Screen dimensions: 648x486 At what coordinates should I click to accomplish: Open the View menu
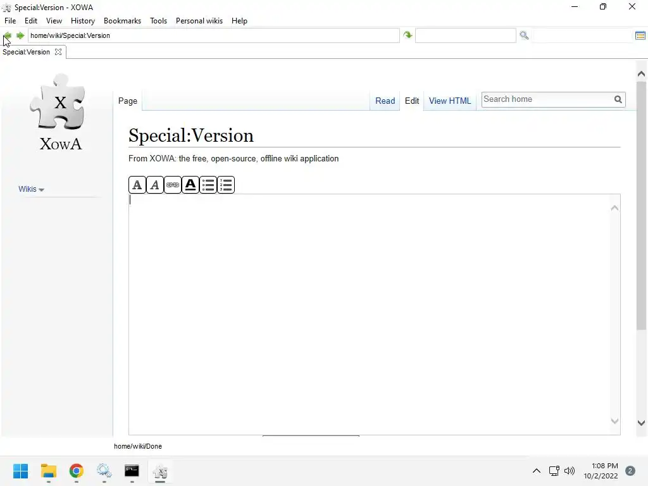click(x=54, y=21)
